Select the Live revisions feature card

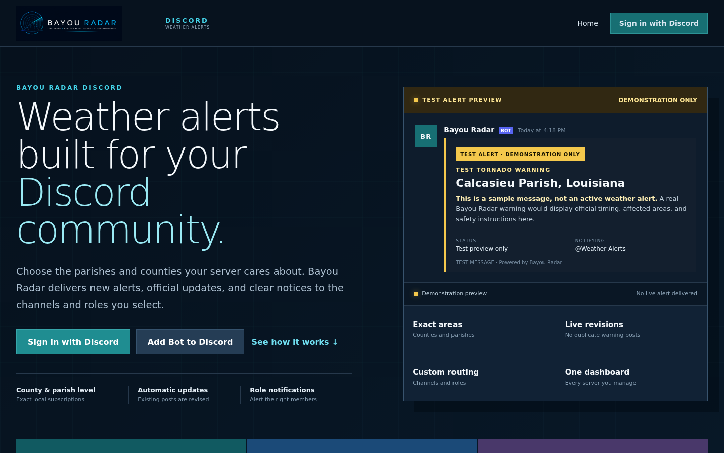coord(631,329)
